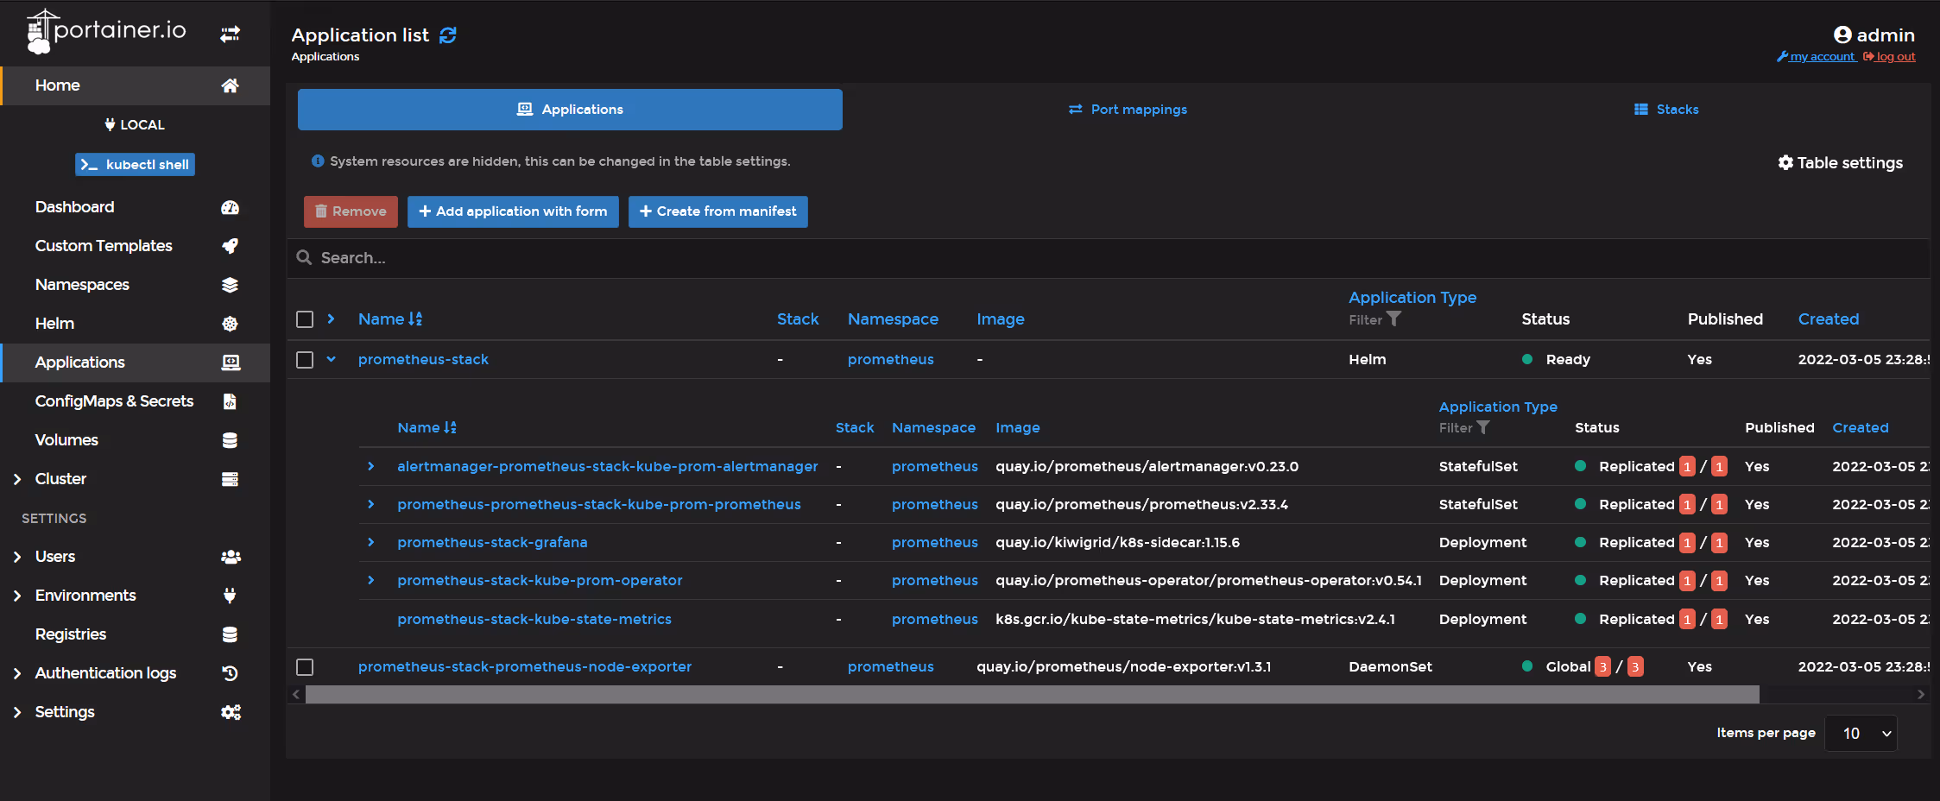Image resolution: width=1940 pixels, height=801 pixels.
Task: Check the node-exporter row checkbox
Action: pyautogui.click(x=305, y=666)
